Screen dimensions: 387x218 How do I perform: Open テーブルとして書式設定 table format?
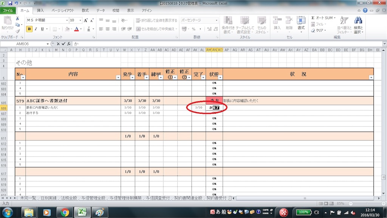(x=245, y=25)
